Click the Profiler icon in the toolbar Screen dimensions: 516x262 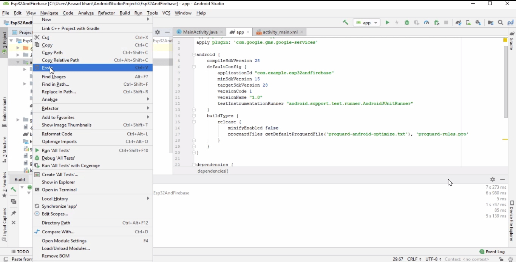point(426,23)
